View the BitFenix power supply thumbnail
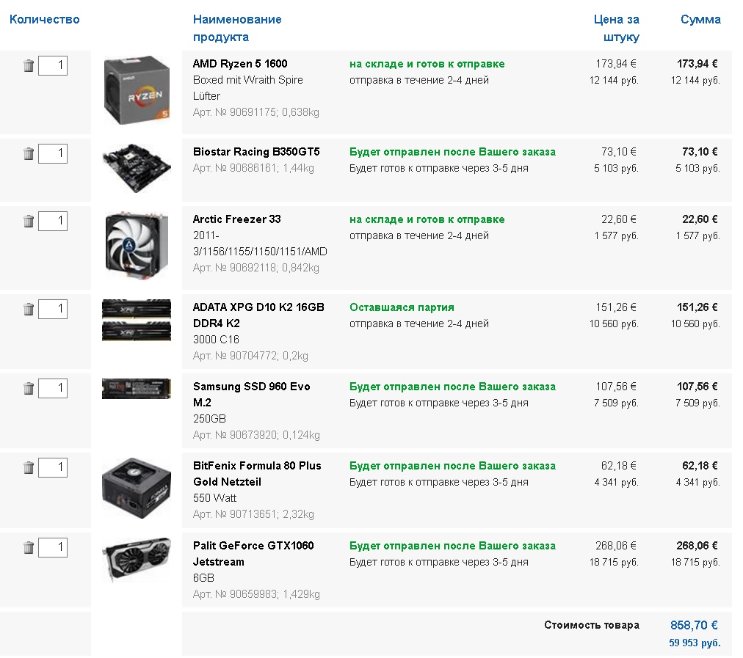Screen dimensions: 743x658 [137, 489]
